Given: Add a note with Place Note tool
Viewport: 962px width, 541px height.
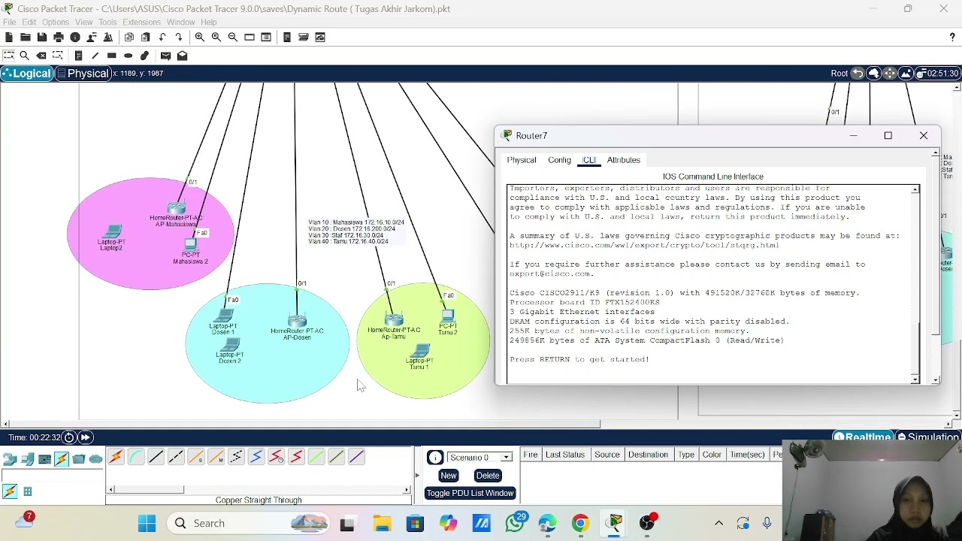Looking at the screenshot, I should 78,56.
